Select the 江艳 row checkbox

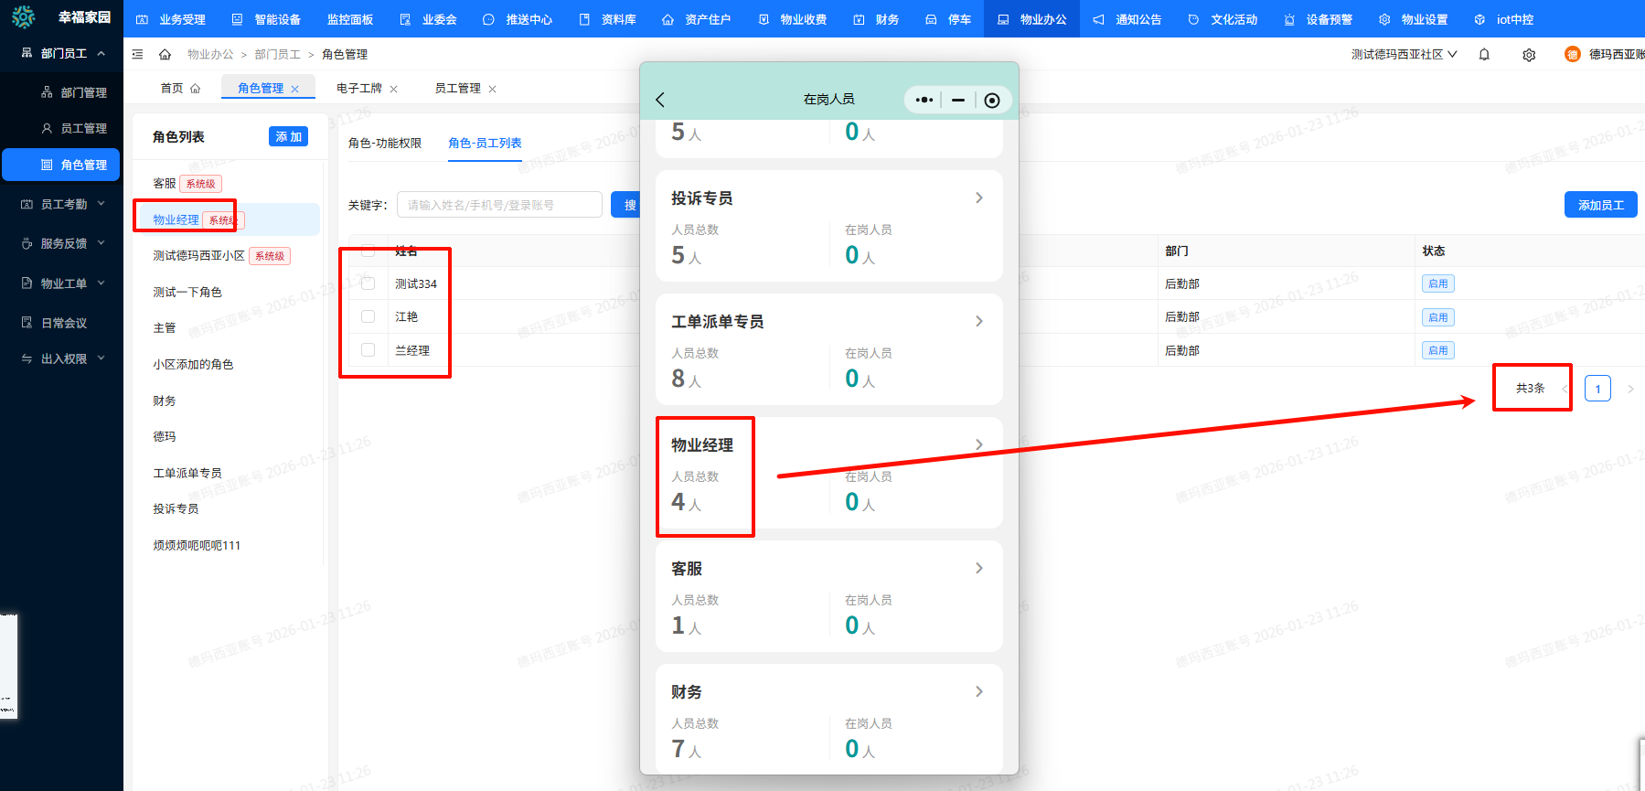[x=368, y=316]
